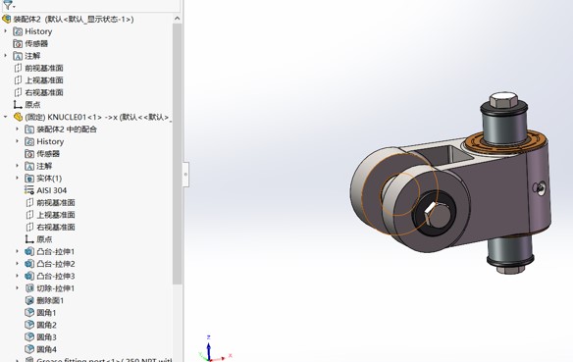Image resolution: width=573 pixels, height=362 pixels.
Task: Click the History icon inside KNUCLE01
Action: pos(29,141)
